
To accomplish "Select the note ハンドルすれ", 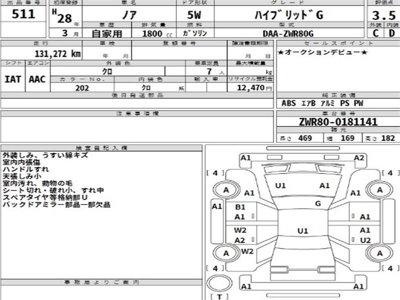I will (25, 169).
